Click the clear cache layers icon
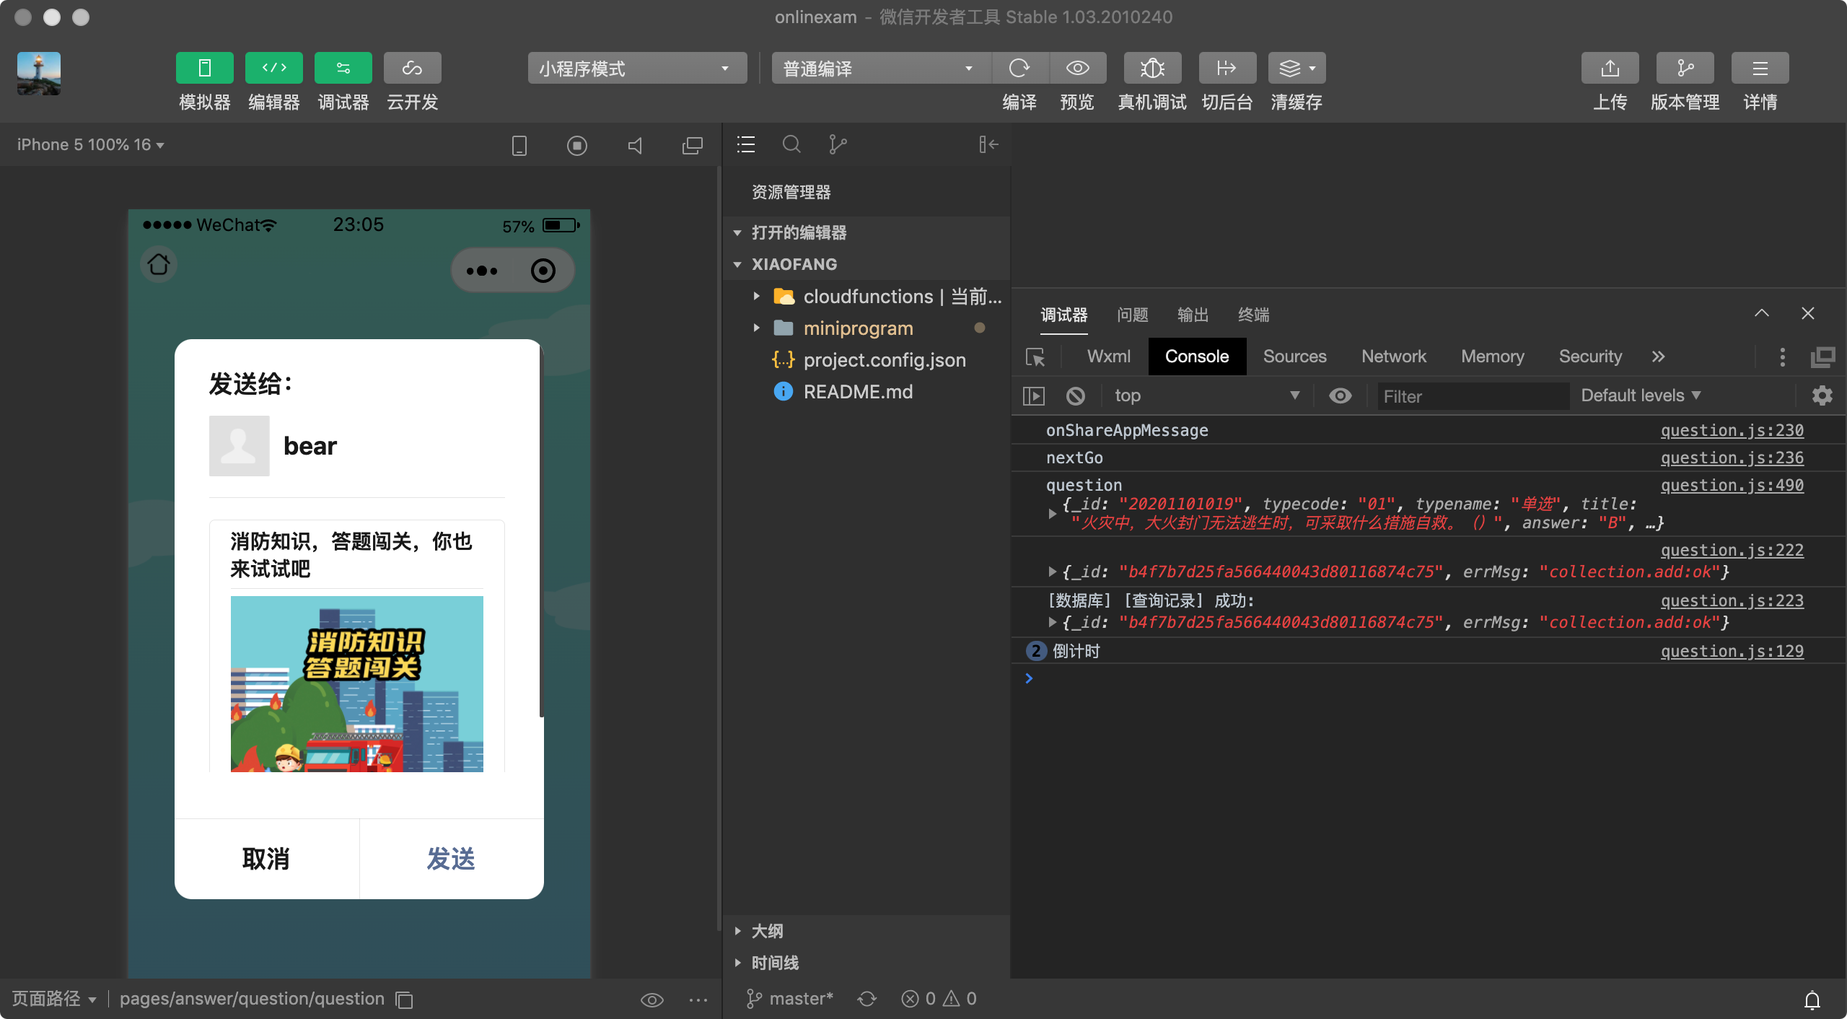 point(1290,69)
